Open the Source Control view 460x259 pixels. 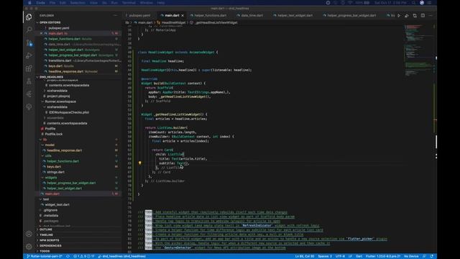pos(29,43)
